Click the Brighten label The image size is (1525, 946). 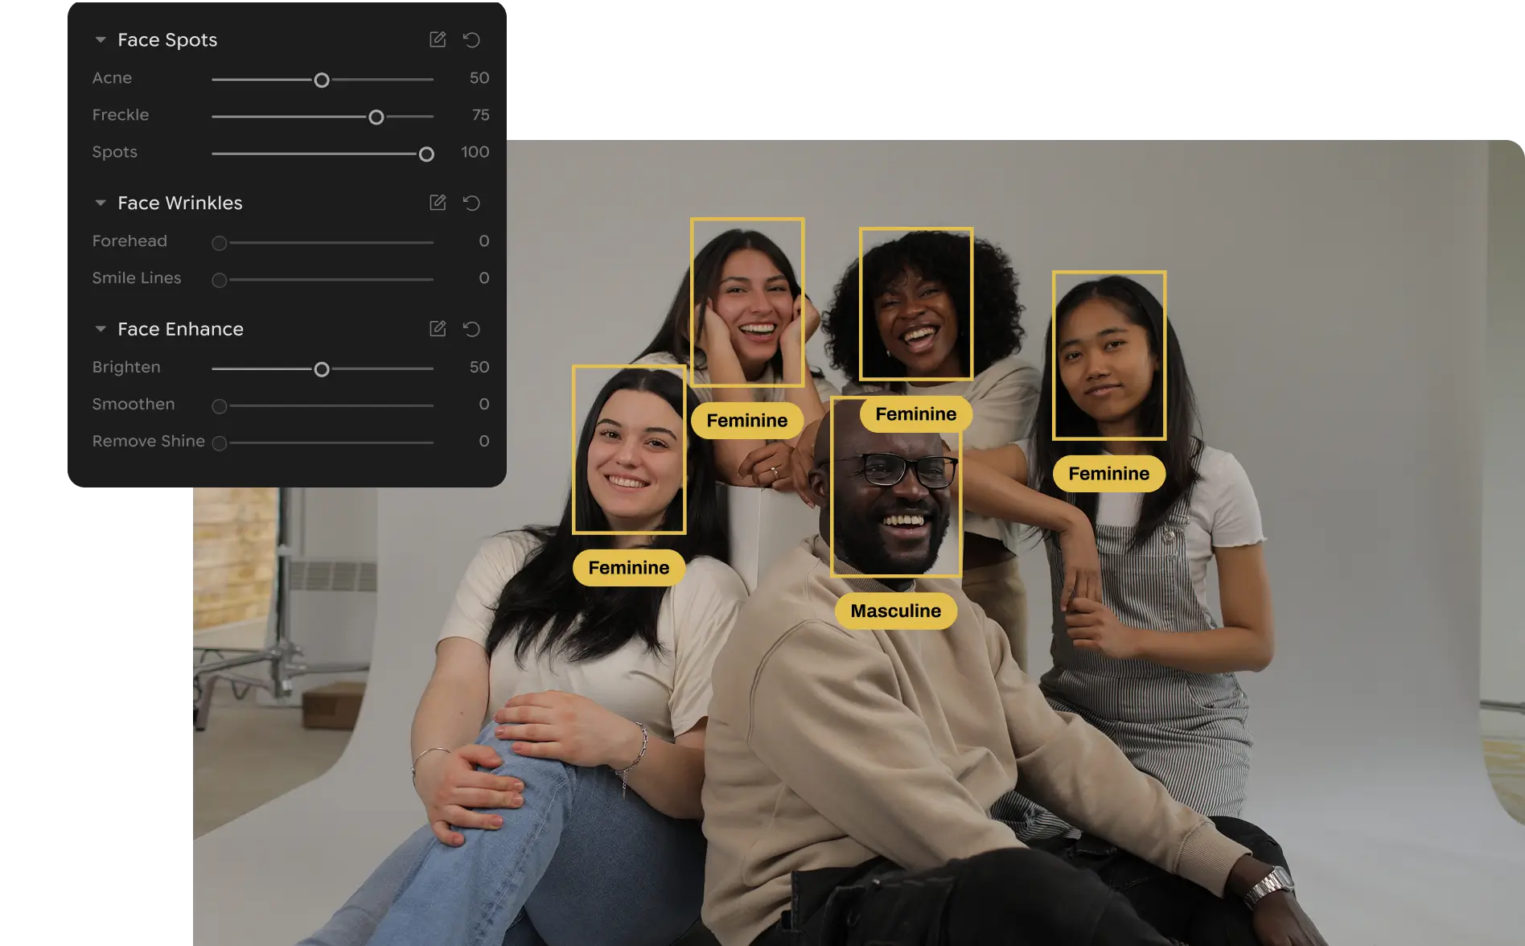point(126,368)
